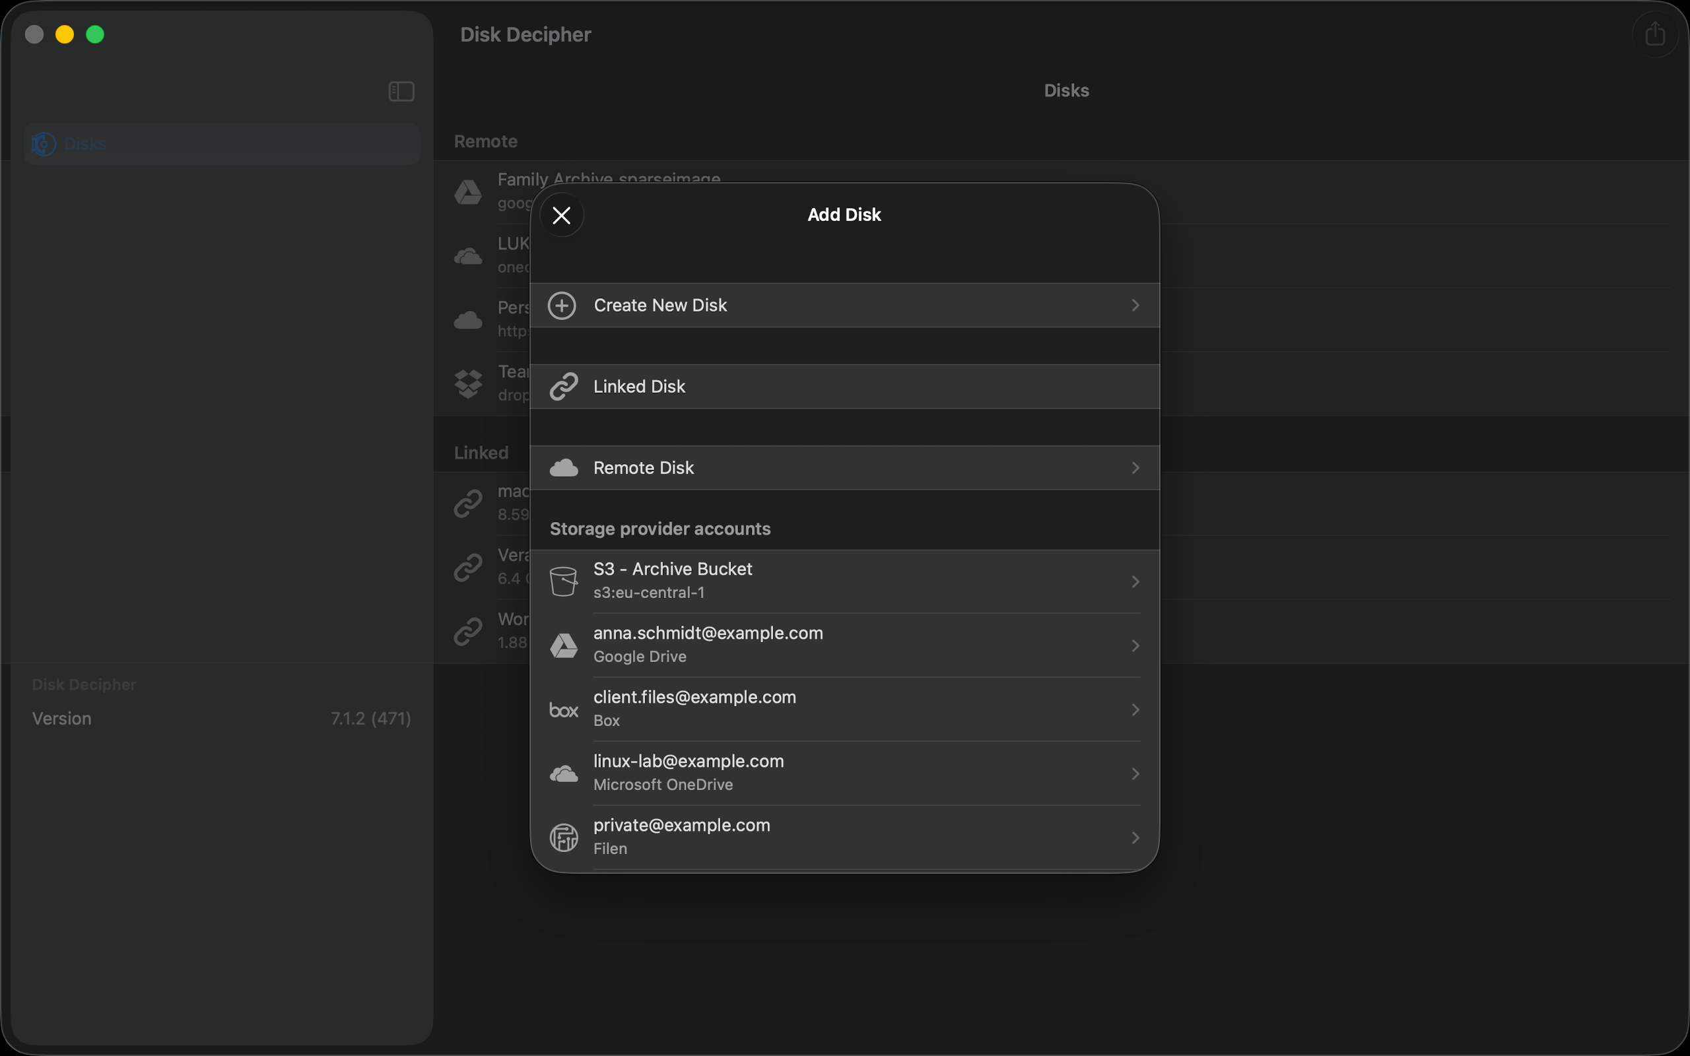Click the link icon in the Wor linked row
This screenshot has width=1690, height=1056.
468,631
